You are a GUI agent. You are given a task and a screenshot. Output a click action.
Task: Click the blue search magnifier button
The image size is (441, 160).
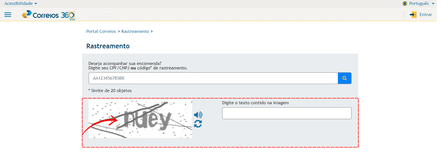344,78
